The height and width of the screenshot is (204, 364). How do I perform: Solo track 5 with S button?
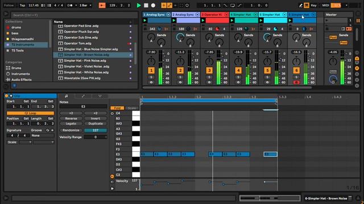267,77
